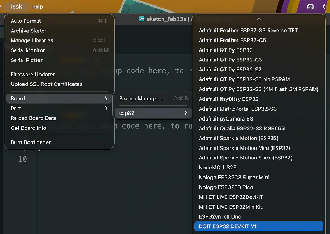
Task: Pick Adafruit QT Py ESP32-S2
Action: [x=259, y=70]
